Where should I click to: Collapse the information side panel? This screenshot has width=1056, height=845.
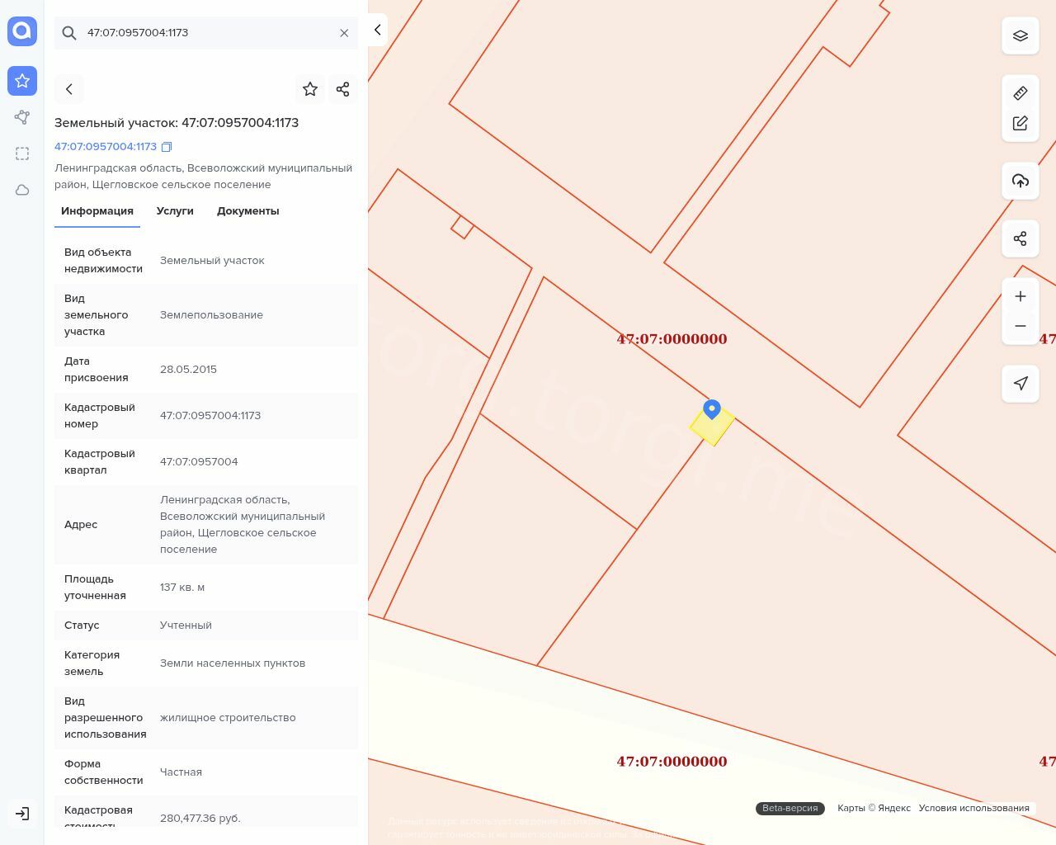point(377,30)
